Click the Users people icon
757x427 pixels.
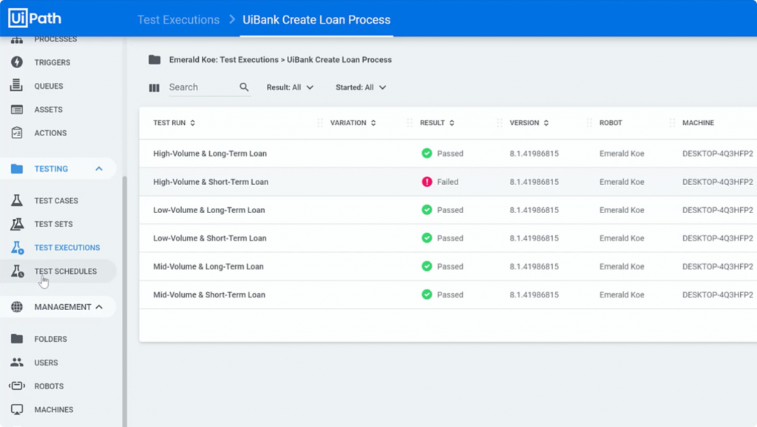pos(17,362)
